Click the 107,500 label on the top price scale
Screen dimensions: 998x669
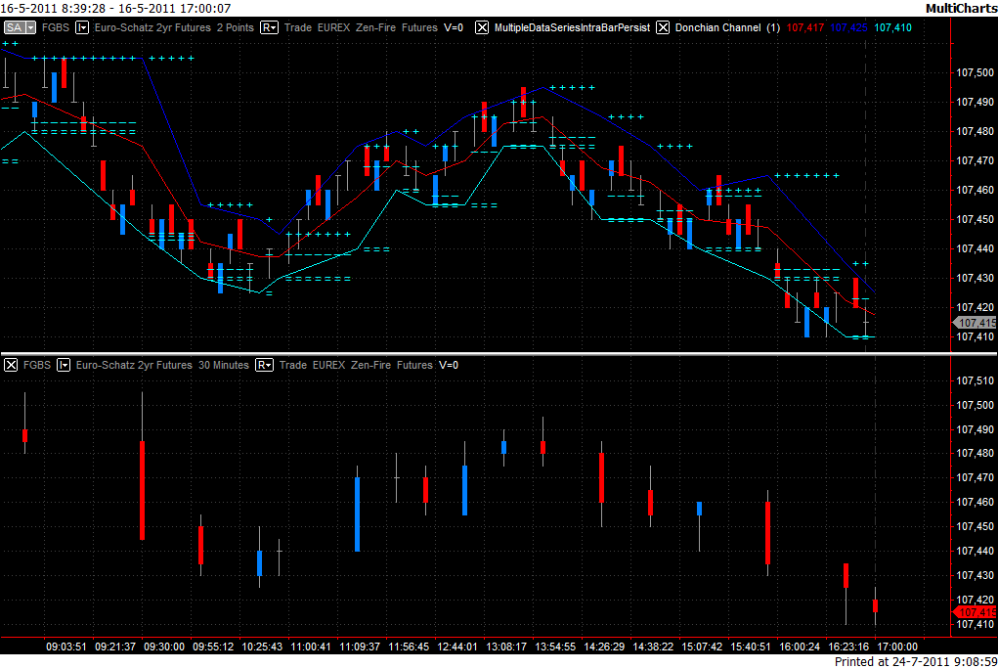point(976,72)
